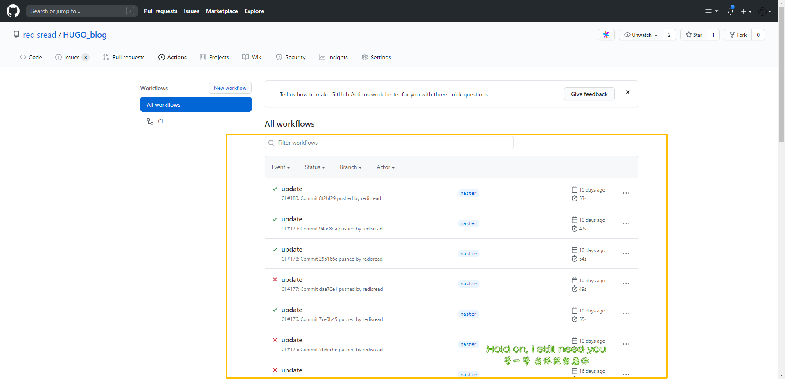Open the redisread owner link
The height and width of the screenshot is (379, 785).
point(39,35)
